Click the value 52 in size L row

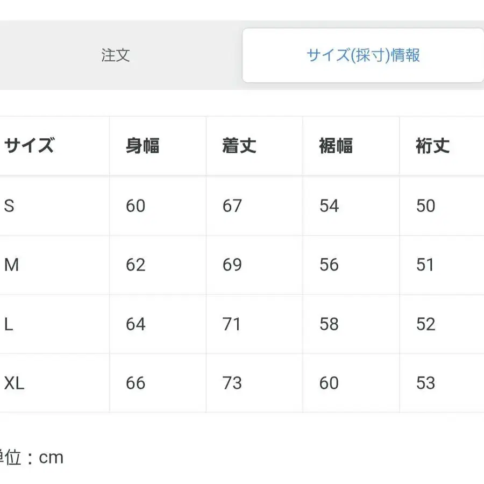pos(425,324)
